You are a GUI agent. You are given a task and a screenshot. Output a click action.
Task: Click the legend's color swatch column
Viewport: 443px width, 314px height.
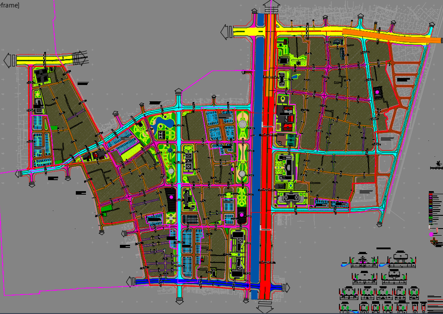(x=432, y=208)
